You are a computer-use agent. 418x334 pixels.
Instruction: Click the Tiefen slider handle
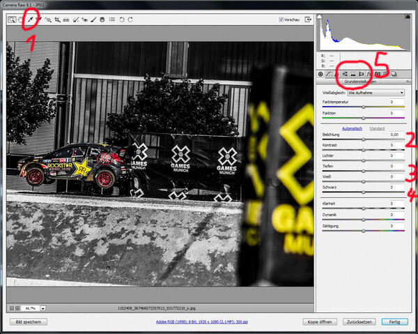(x=364, y=172)
